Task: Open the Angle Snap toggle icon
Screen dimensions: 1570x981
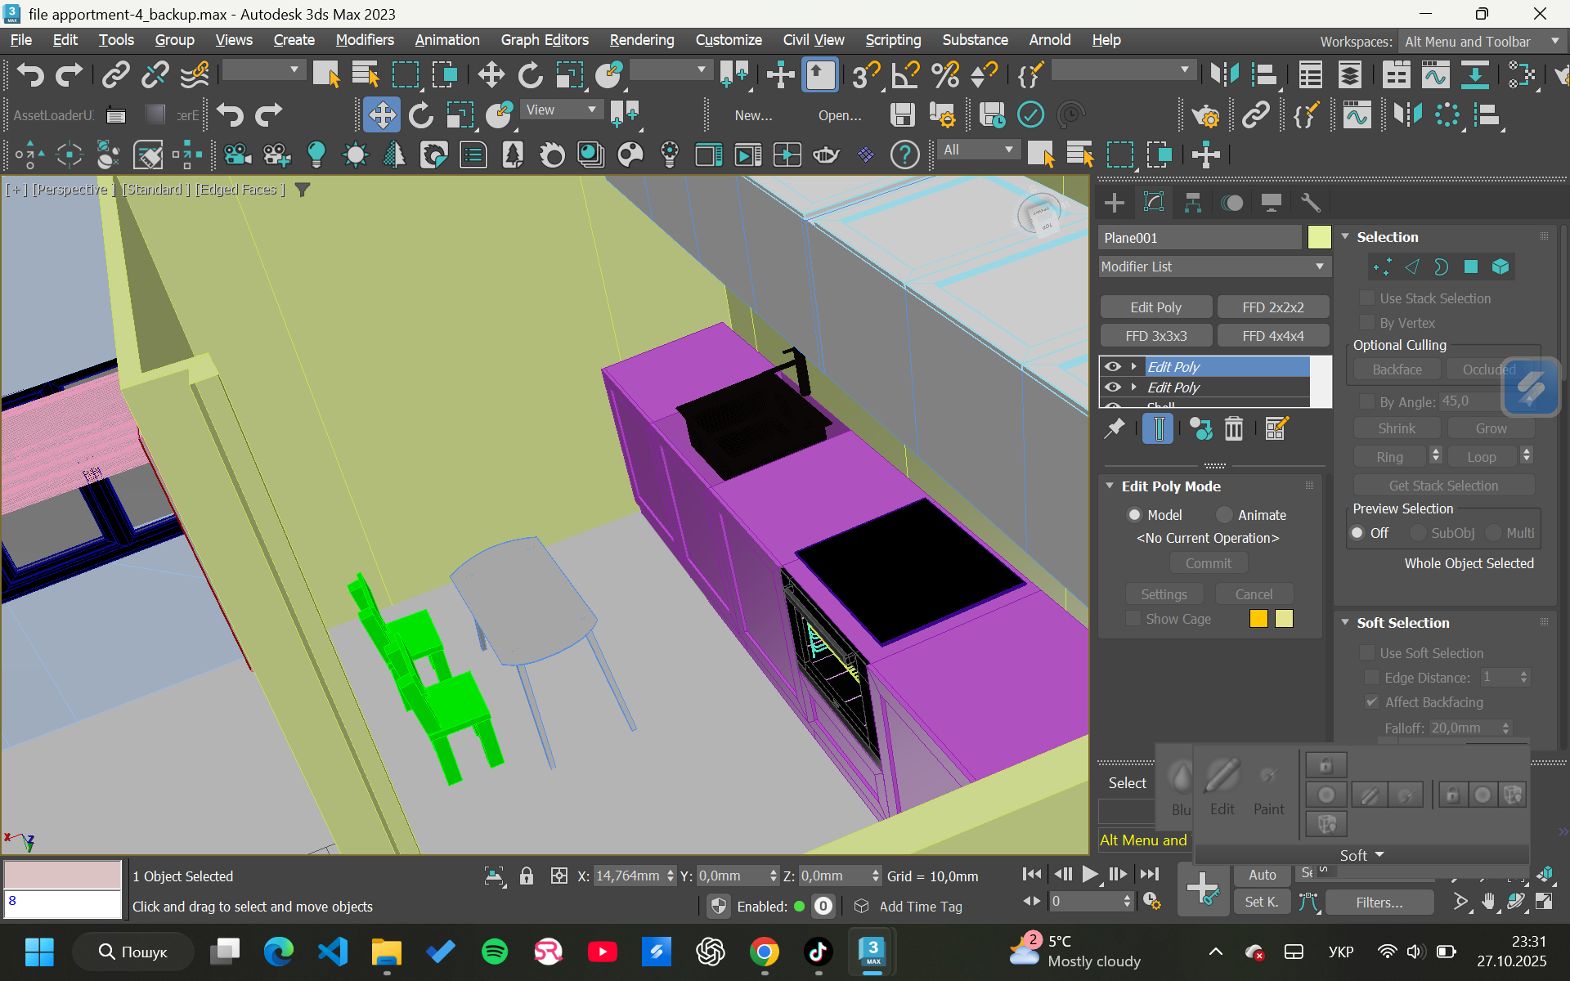Action: tap(905, 74)
